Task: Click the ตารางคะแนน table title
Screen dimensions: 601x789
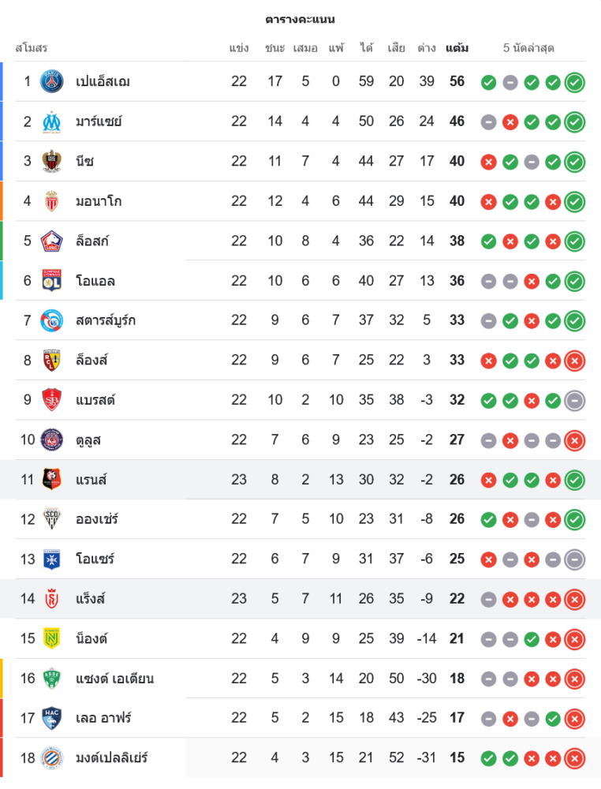Action: click(x=300, y=19)
